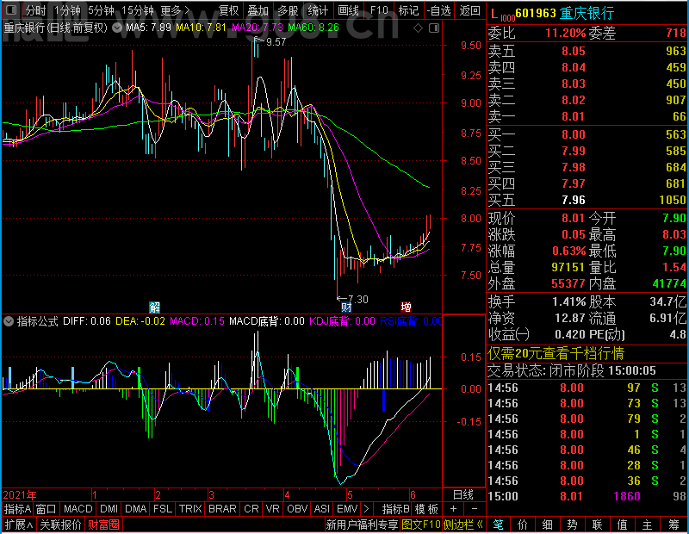Select the 窗口 tab
689x534 pixels.
[x=47, y=509]
